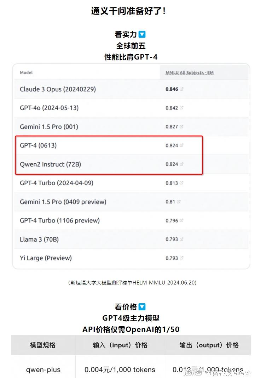Select GPT-4 Turbo (2024-04-09) model name

tap(57, 183)
